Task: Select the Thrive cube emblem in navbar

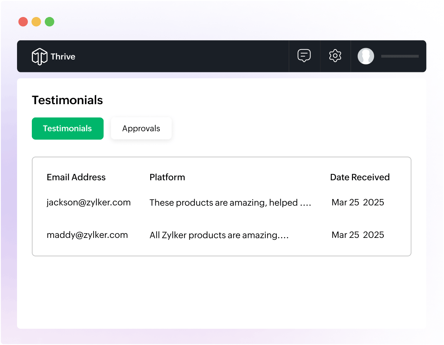Action: [39, 56]
